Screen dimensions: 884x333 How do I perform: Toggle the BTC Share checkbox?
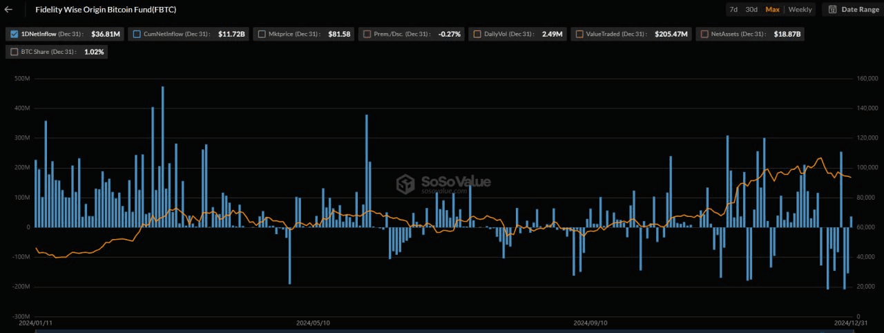tap(15, 52)
